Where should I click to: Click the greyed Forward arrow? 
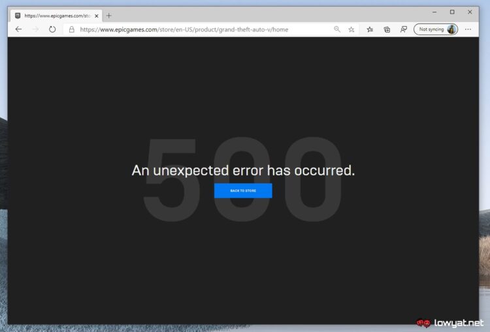[x=35, y=29]
